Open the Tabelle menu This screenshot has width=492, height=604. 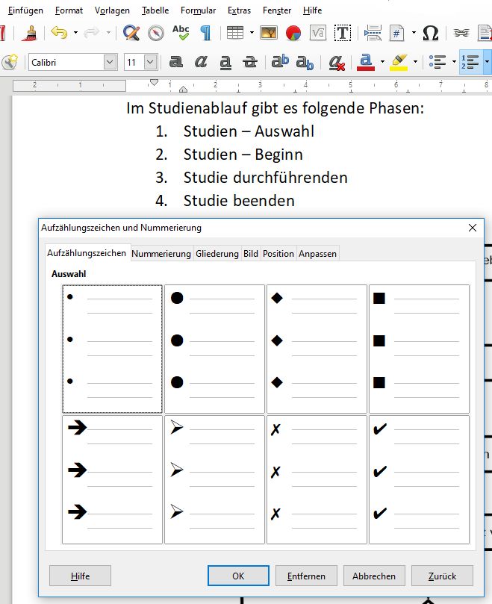coord(155,10)
